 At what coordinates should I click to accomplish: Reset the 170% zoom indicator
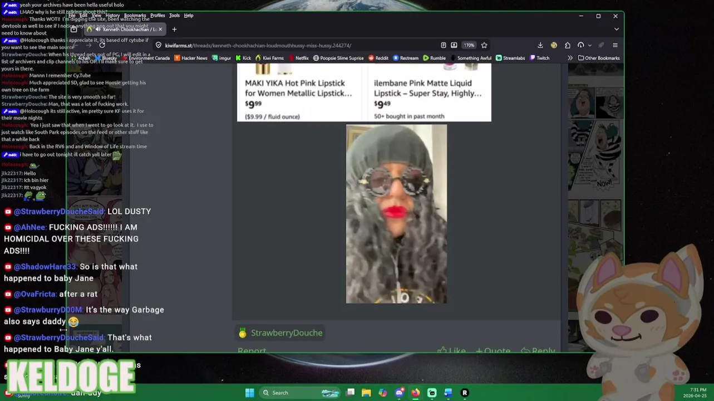(x=469, y=45)
